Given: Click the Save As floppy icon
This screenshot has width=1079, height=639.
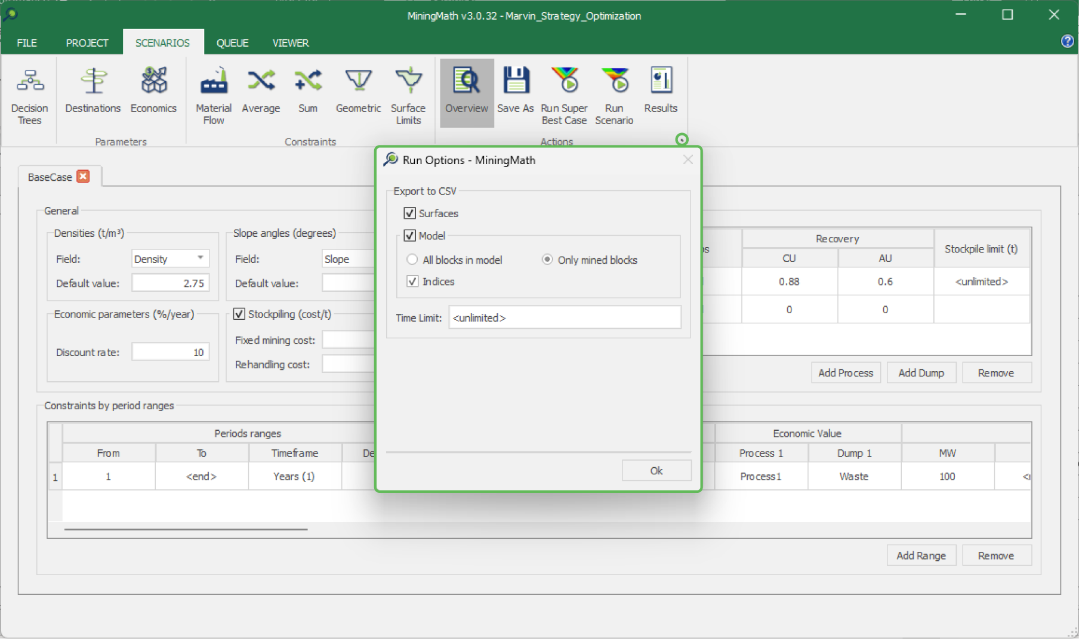Looking at the screenshot, I should coord(516,82).
